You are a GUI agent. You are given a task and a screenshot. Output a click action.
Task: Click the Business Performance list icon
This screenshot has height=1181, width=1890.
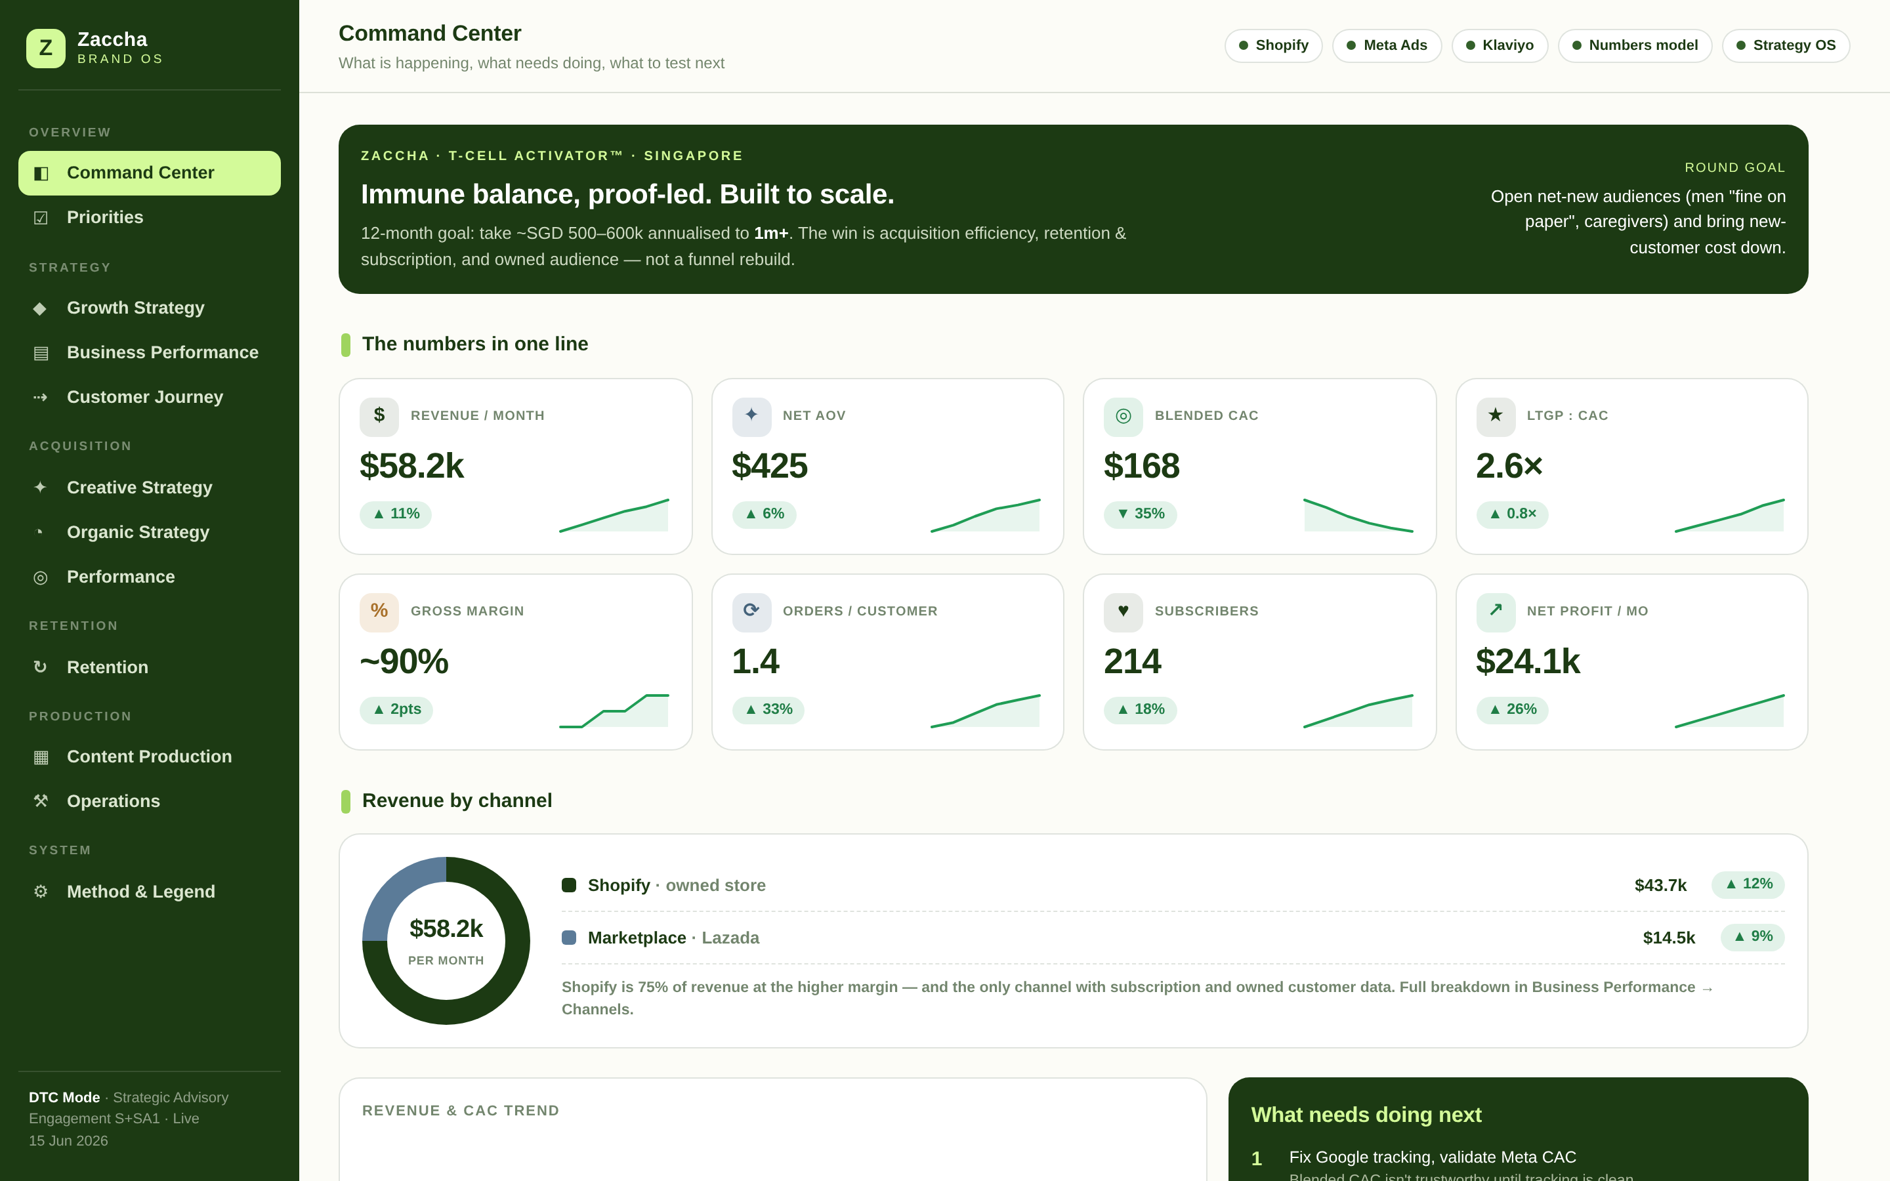coord(41,353)
